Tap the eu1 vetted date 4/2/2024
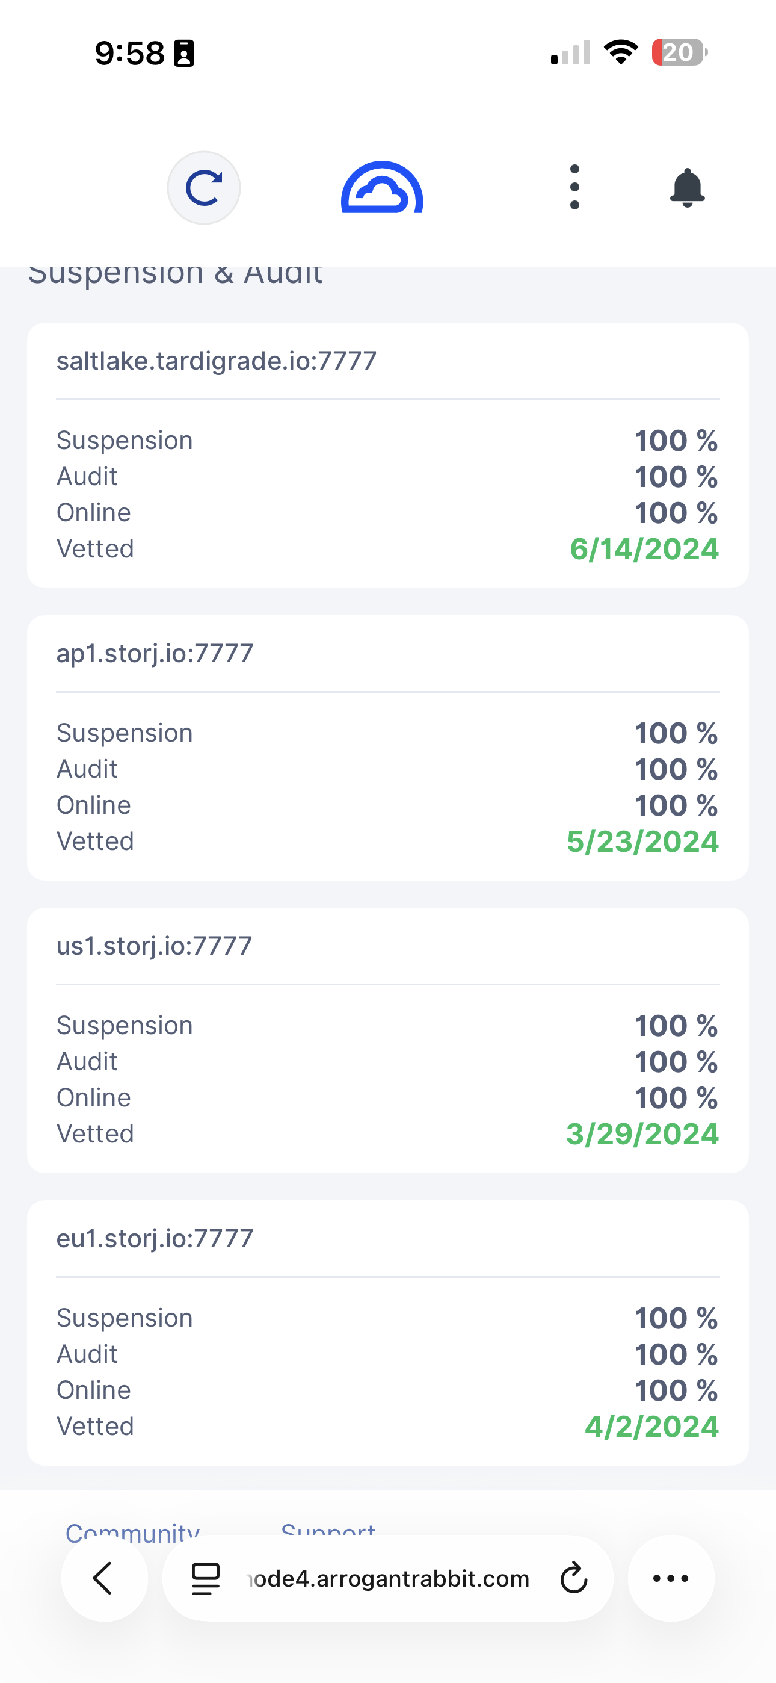 point(652,1426)
